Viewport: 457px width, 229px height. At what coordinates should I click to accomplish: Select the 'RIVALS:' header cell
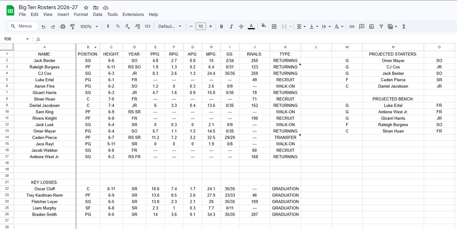click(x=254, y=54)
